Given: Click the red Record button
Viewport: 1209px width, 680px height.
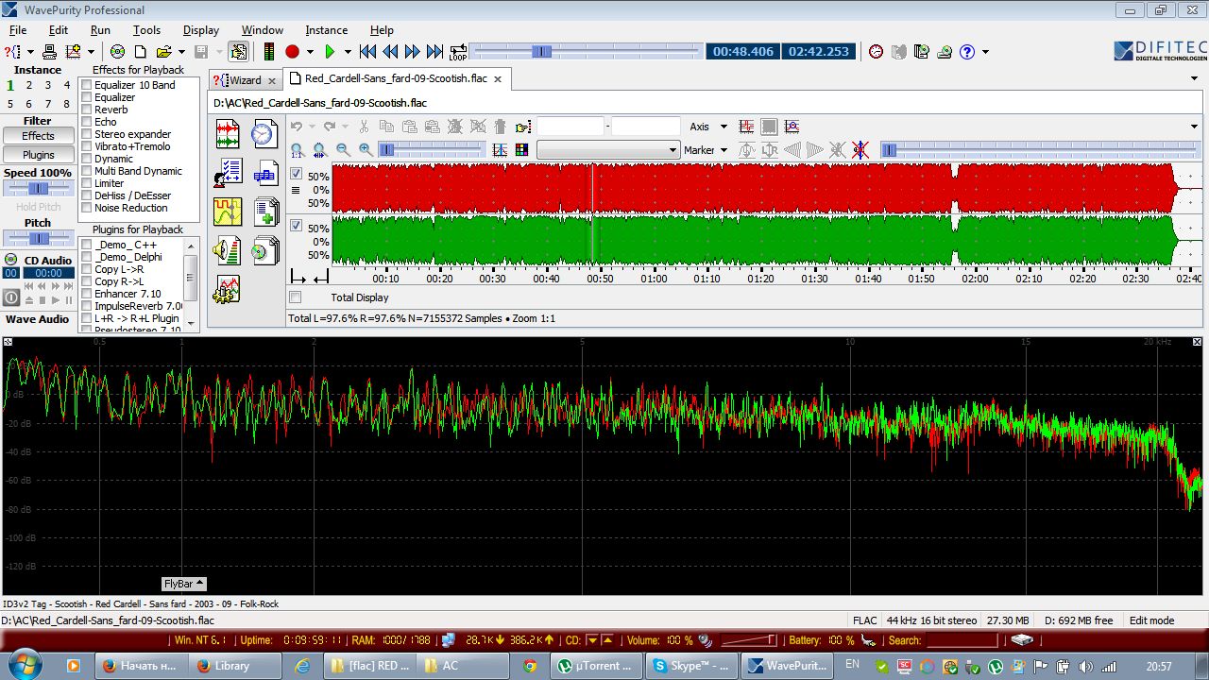Looking at the screenshot, I should coord(292,52).
